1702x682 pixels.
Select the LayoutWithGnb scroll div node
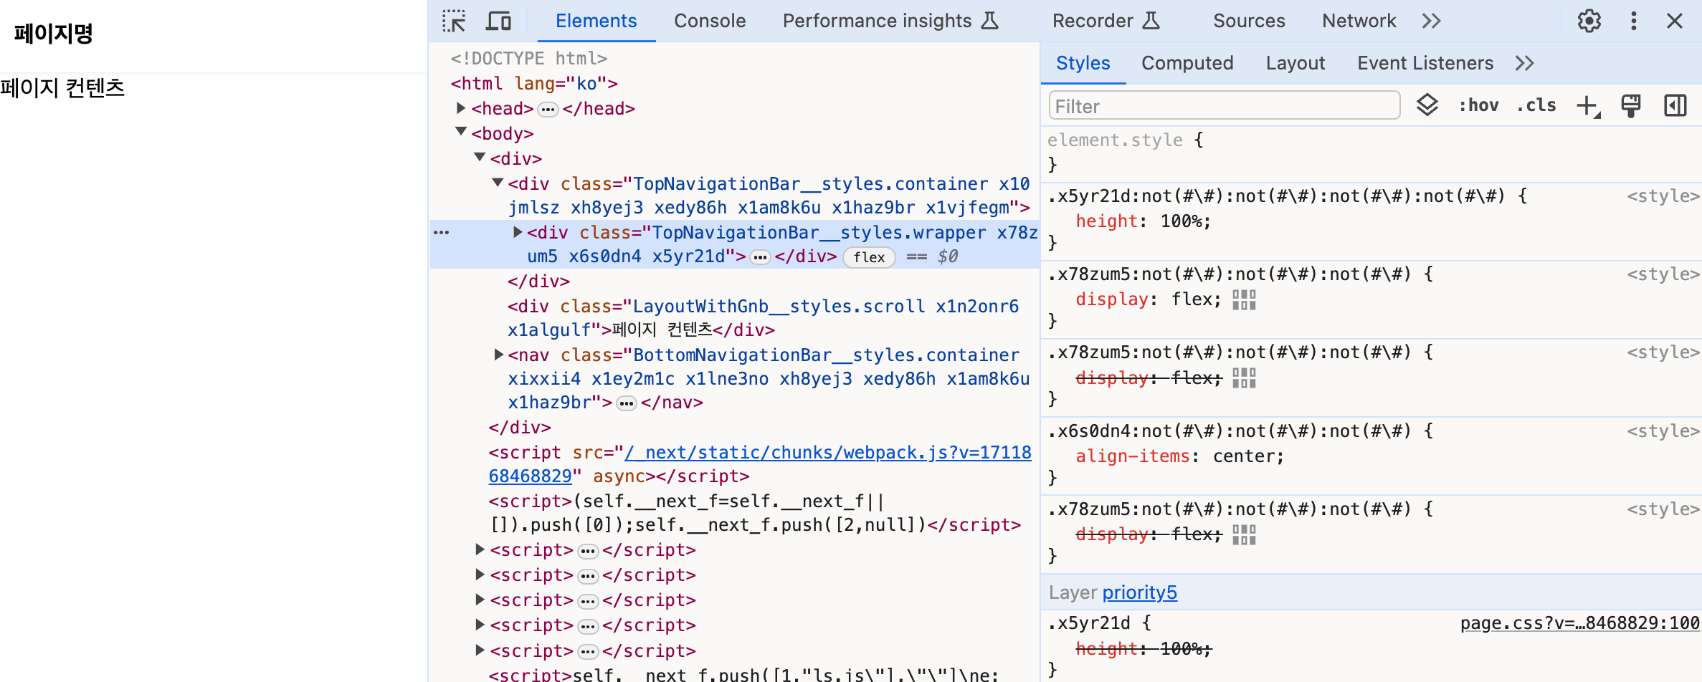pyautogui.click(x=763, y=318)
